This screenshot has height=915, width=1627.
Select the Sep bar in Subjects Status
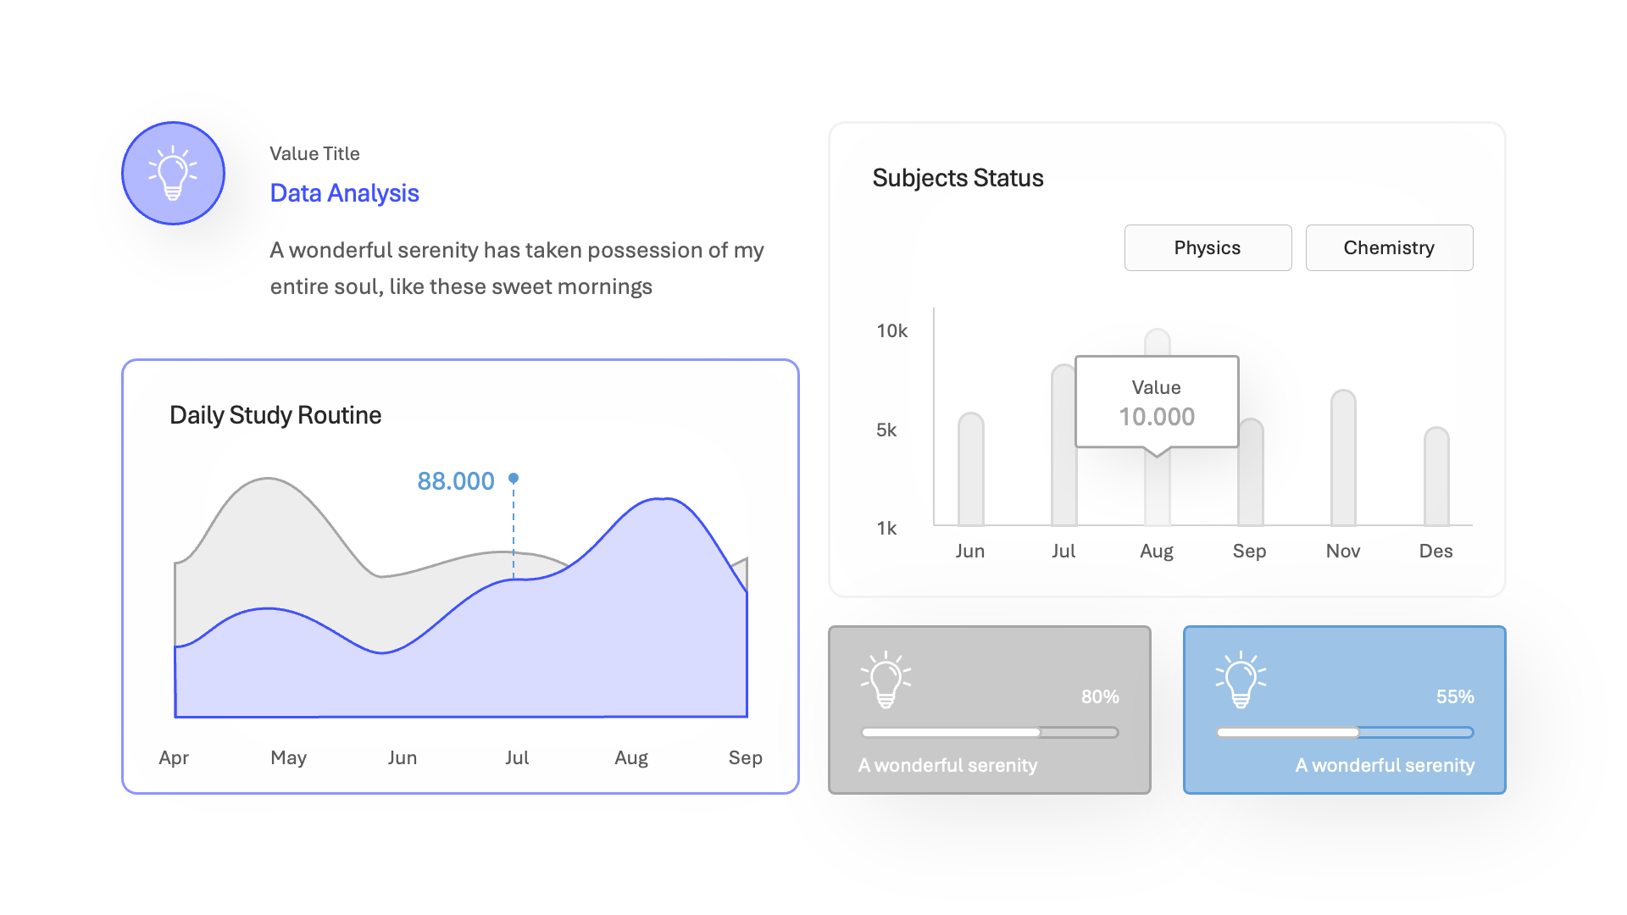(1251, 472)
